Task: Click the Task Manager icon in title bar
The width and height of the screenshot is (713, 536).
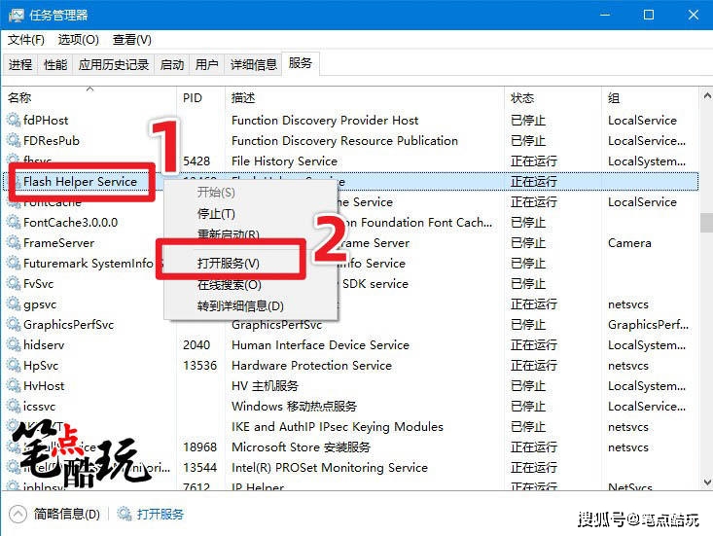Action: click(16, 15)
